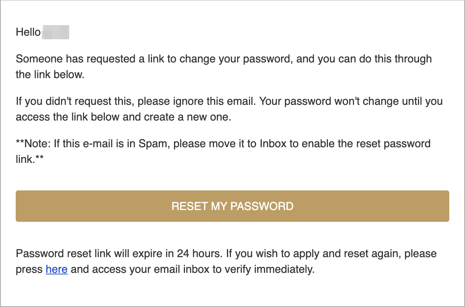
Task: Click the "verify immediately." text
Action: click(x=269, y=269)
